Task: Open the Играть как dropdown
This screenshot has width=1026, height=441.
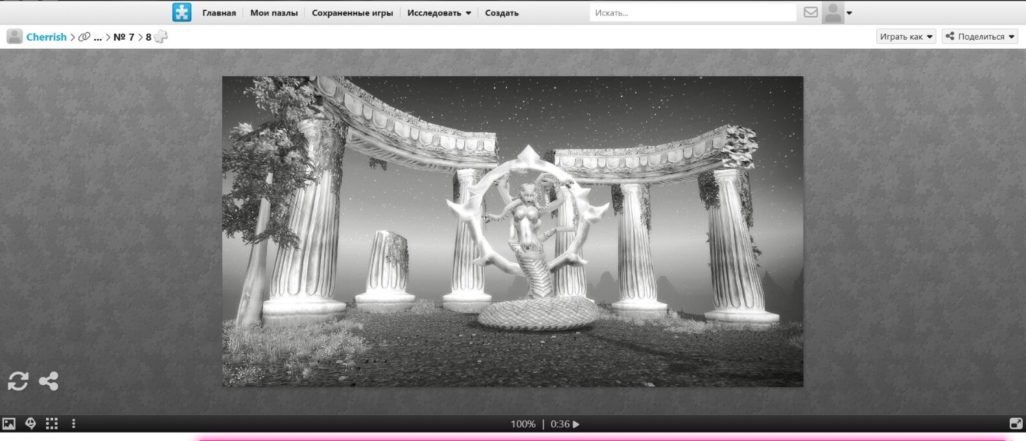Action: point(905,37)
